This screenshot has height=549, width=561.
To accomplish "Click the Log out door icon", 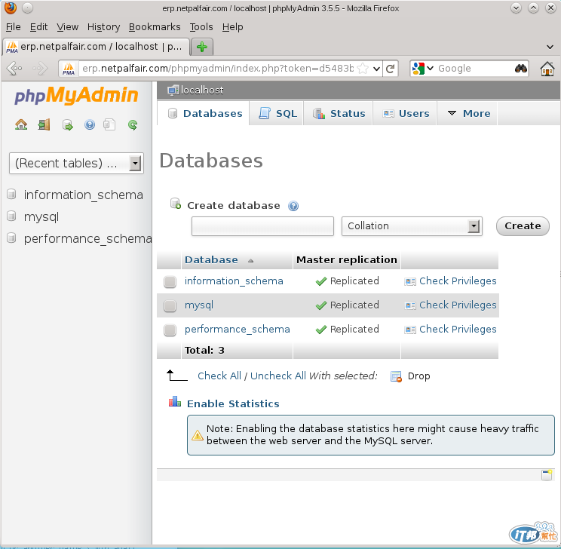I will pos(44,124).
